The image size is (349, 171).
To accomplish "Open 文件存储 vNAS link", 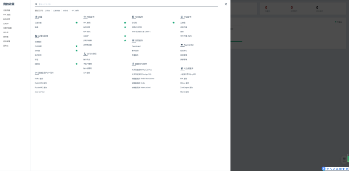I will point(186,36).
